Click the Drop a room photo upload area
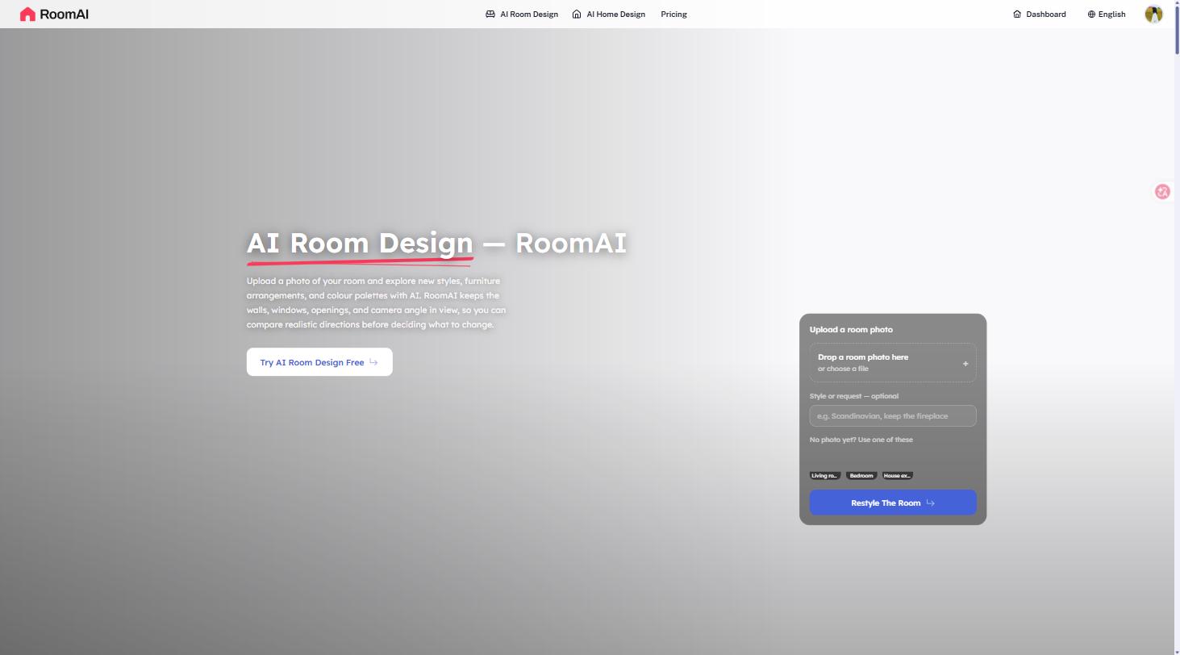 (x=893, y=363)
